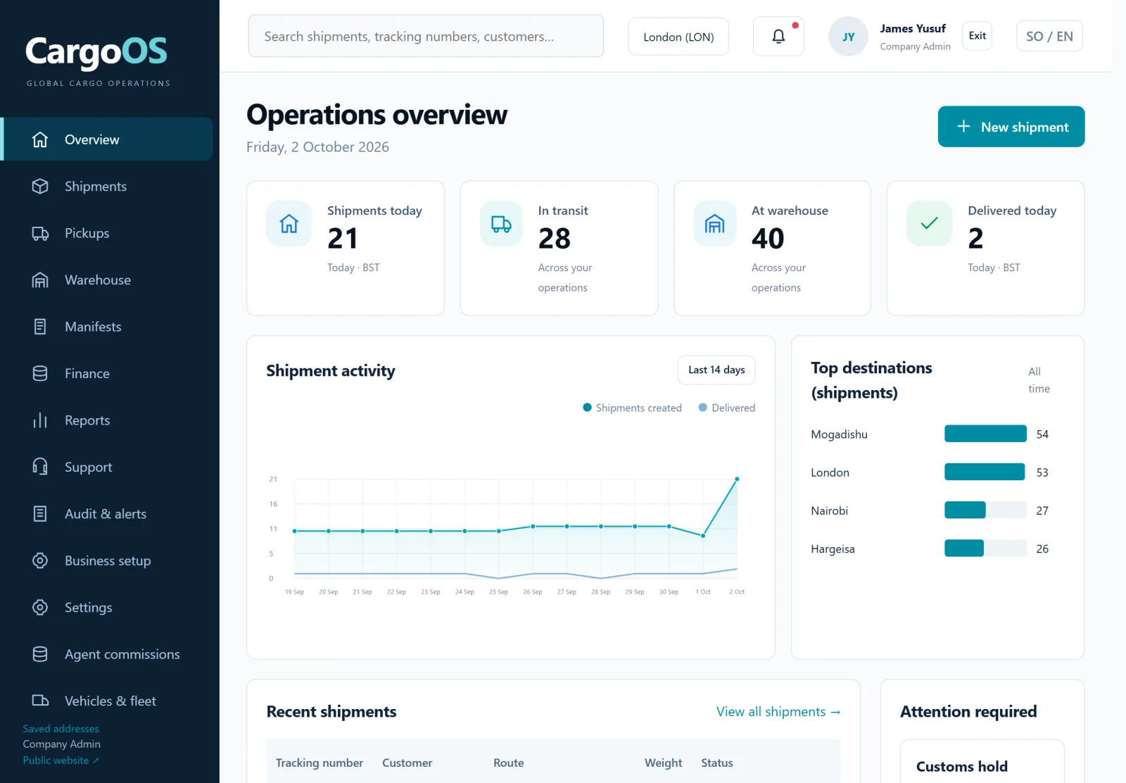The image size is (1126, 783).
Task: Click the red notification badge dot
Action: click(795, 25)
